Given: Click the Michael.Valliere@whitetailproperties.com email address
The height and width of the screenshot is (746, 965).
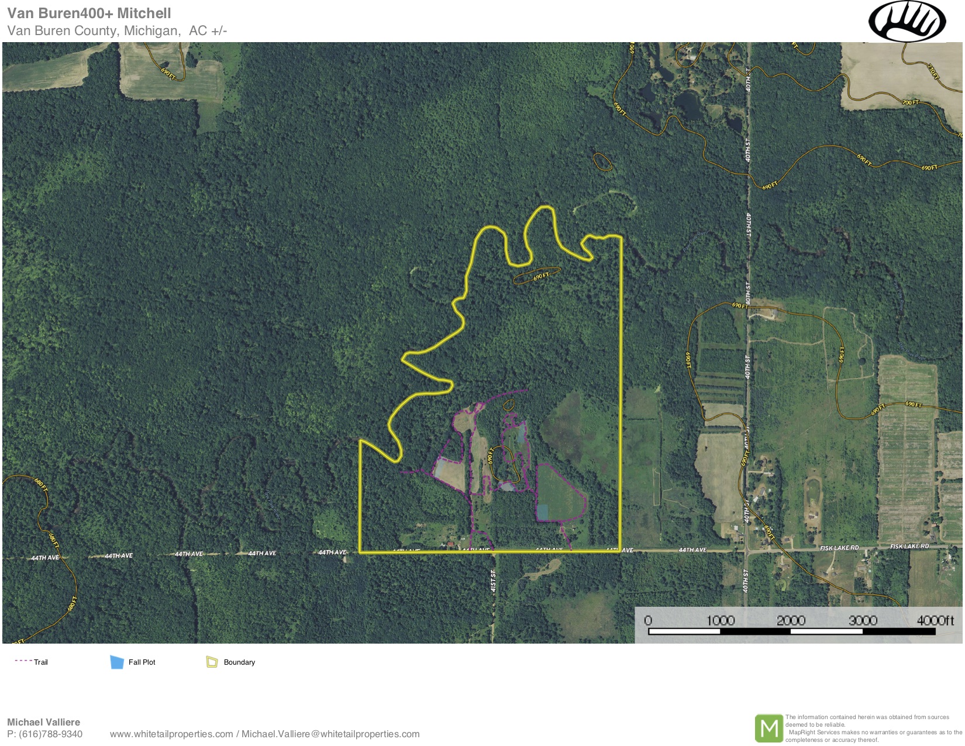Looking at the screenshot, I should 330,734.
